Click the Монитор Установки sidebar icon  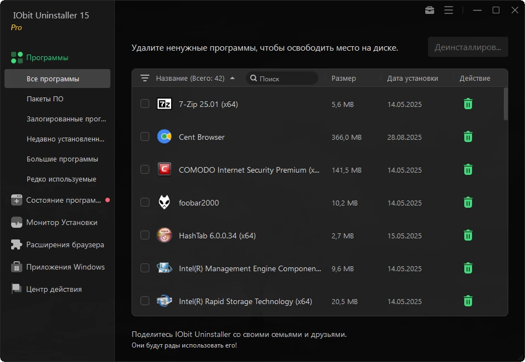16,222
